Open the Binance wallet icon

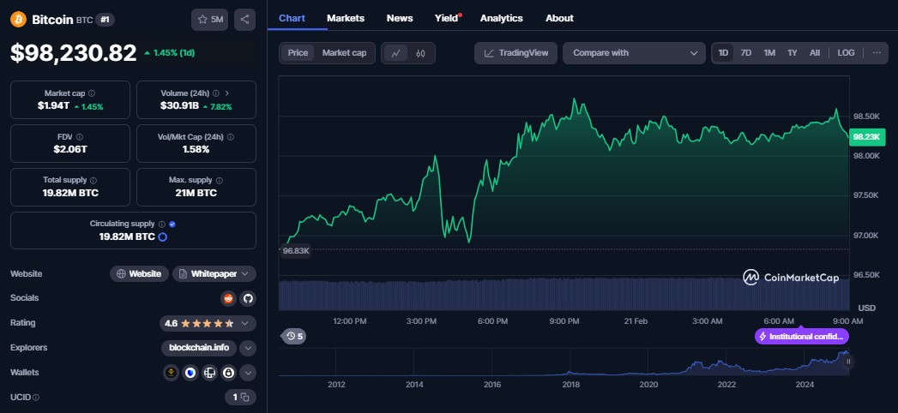coord(171,373)
